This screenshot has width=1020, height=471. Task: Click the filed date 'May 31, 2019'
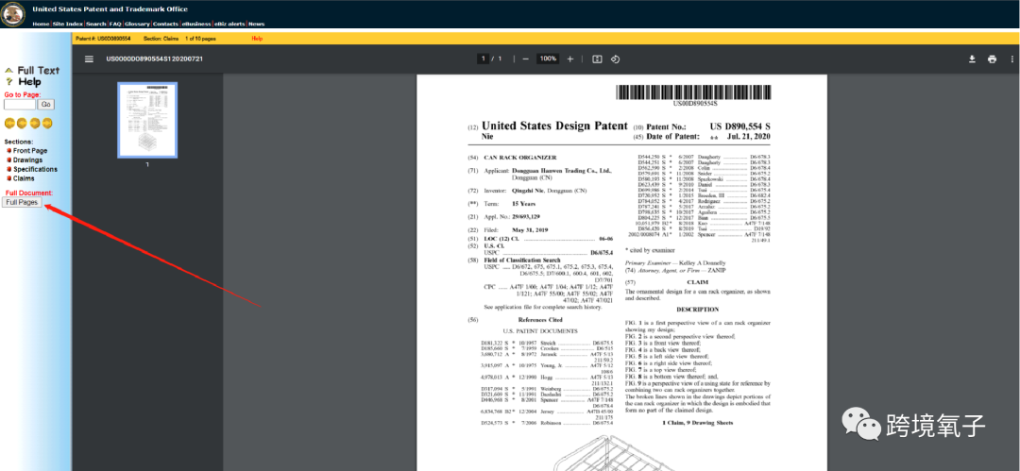tap(532, 230)
